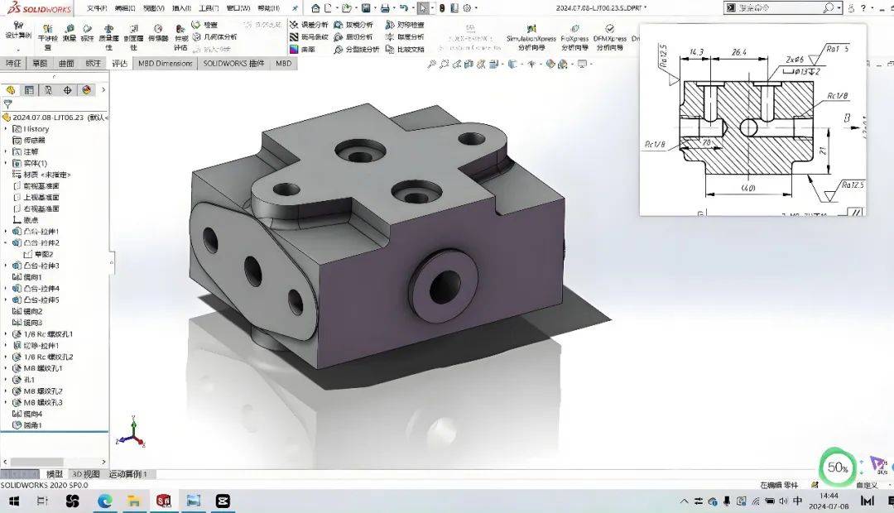This screenshot has width=894, height=513.
Task: Click the SOLIDWORKS taskbar icon
Action: tap(163, 500)
